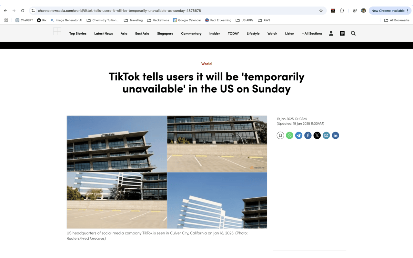Open the Asia section

click(x=124, y=34)
